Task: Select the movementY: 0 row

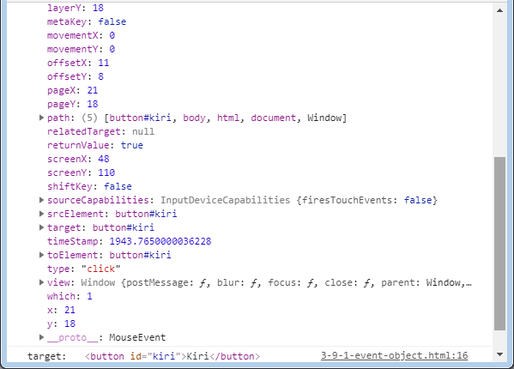Action: [81, 49]
